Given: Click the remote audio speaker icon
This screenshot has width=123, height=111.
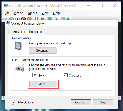Looking at the screenshot, I should 19,46.
